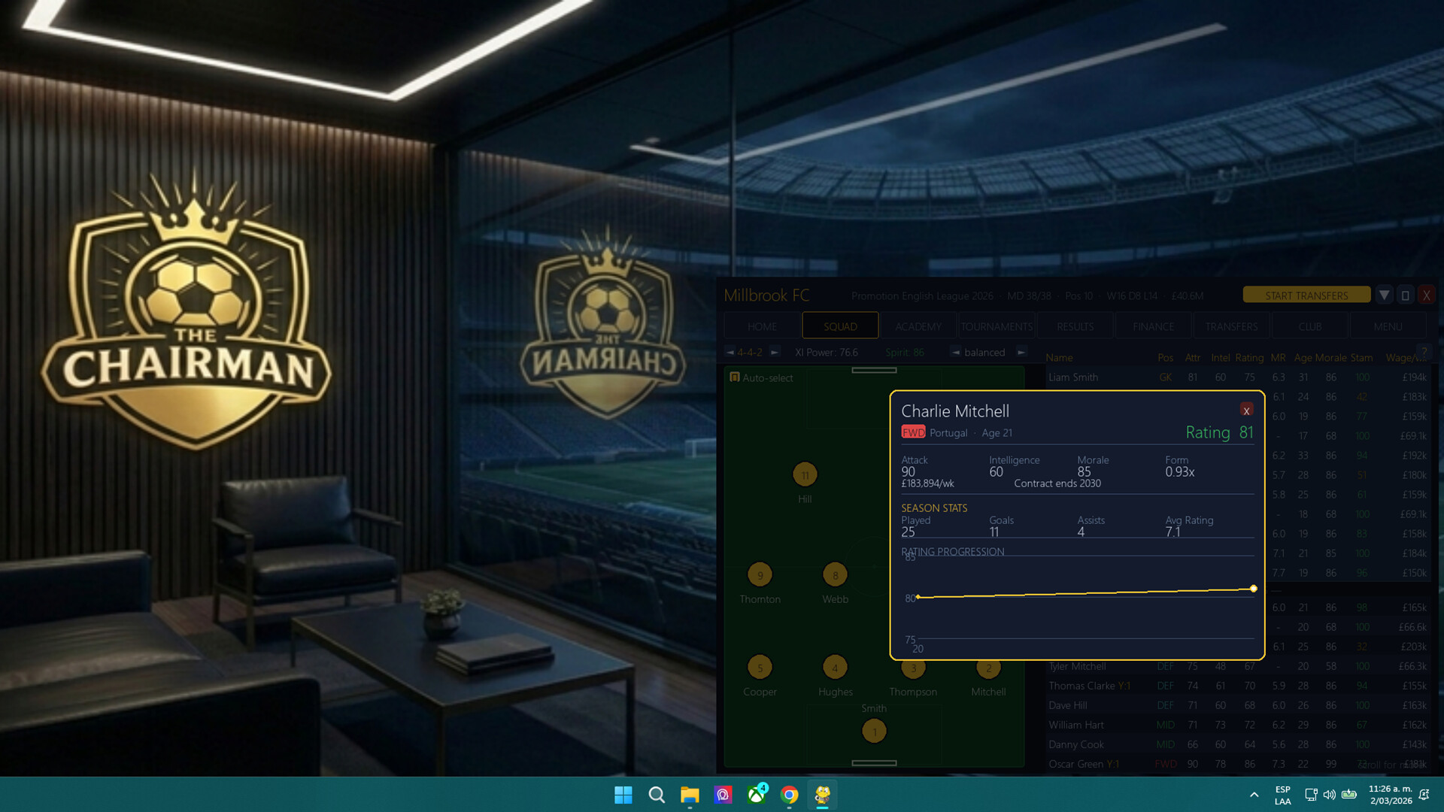Click the end point of rating progression line
Viewport: 1444px width, 812px height.
tap(1253, 589)
